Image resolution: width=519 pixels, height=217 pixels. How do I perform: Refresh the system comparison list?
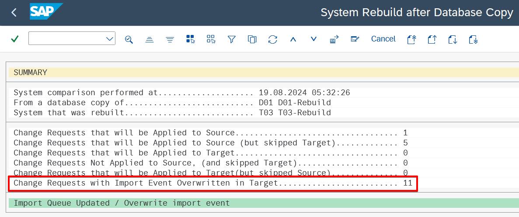pyautogui.click(x=272, y=39)
